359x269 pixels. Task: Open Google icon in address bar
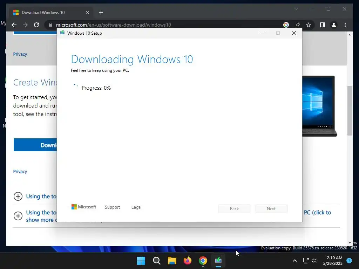coord(286,25)
